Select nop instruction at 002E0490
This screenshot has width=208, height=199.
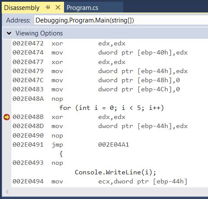(x=38, y=135)
